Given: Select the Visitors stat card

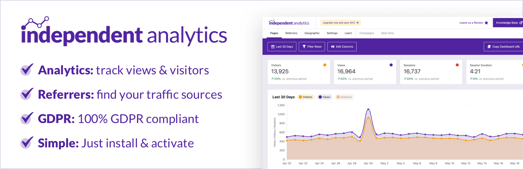Looking at the screenshot, I should [299, 72].
